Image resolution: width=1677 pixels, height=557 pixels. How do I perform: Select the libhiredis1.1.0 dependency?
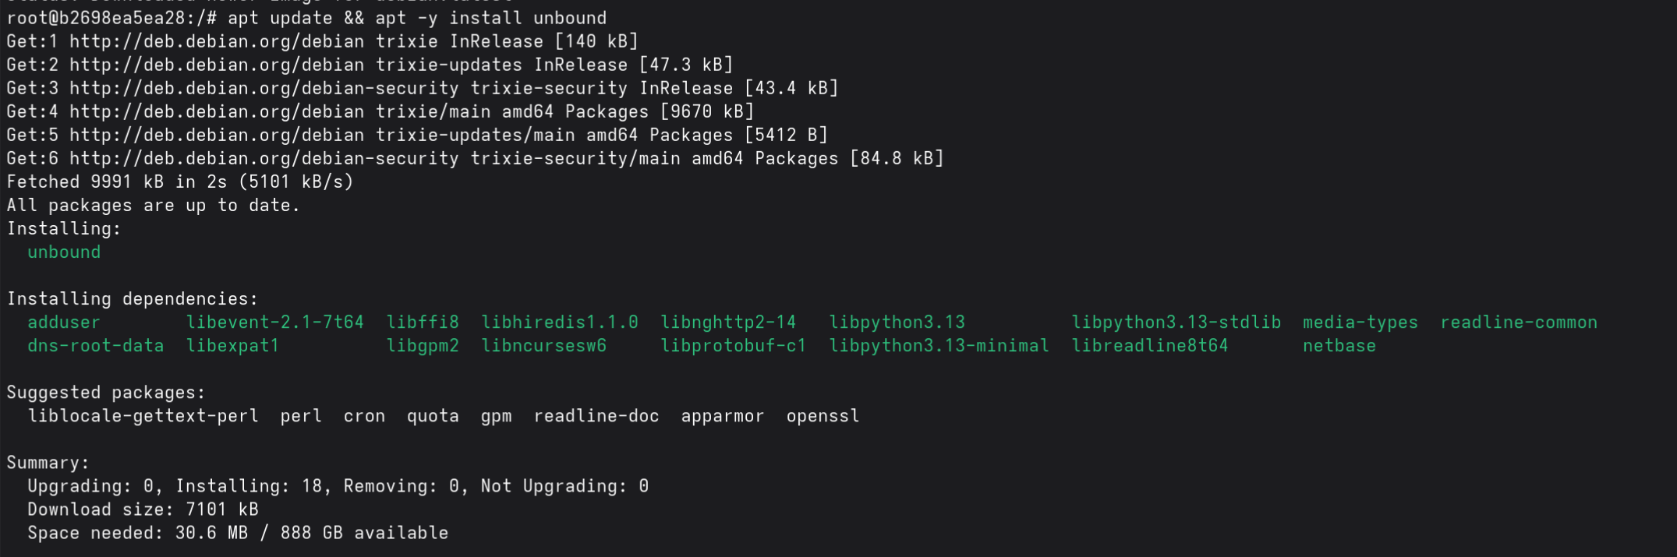[x=559, y=322]
